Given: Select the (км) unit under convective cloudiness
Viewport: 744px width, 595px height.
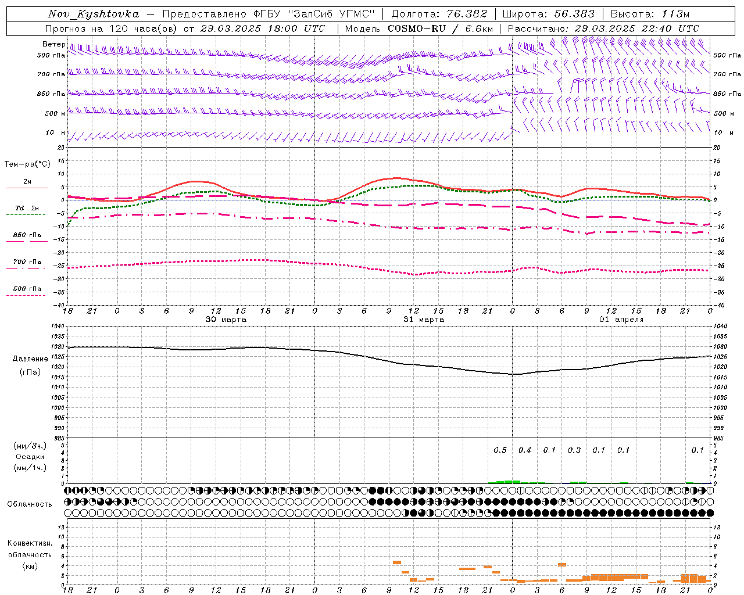Looking at the screenshot, I should click(30, 565).
